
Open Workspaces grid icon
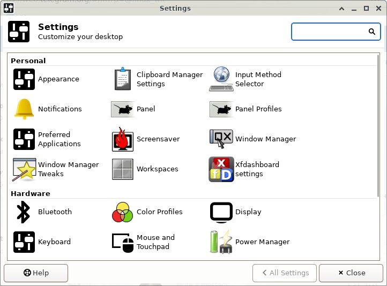[123, 169]
